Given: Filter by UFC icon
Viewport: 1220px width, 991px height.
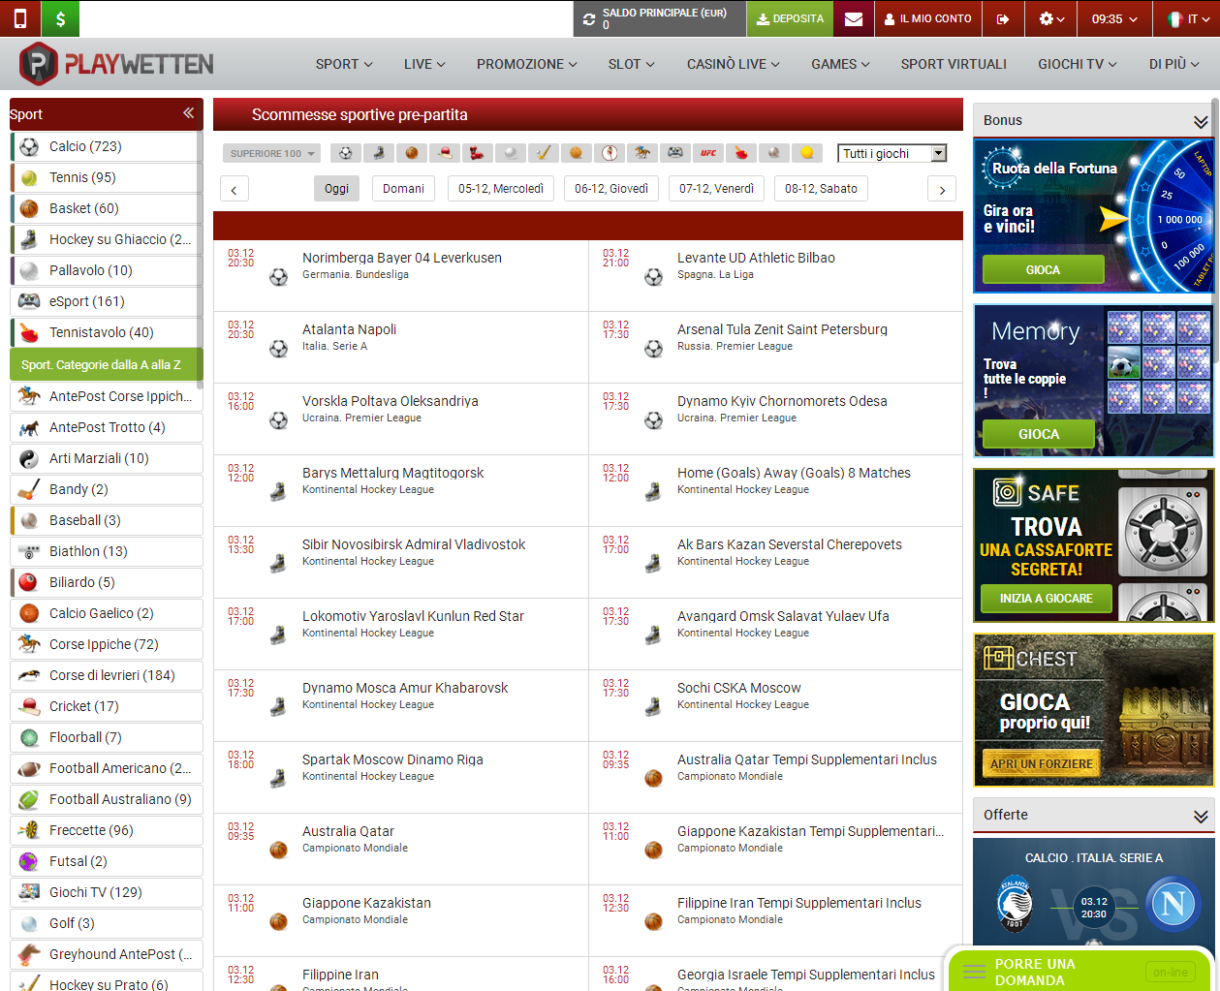Looking at the screenshot, I should (x=708, y=153).
